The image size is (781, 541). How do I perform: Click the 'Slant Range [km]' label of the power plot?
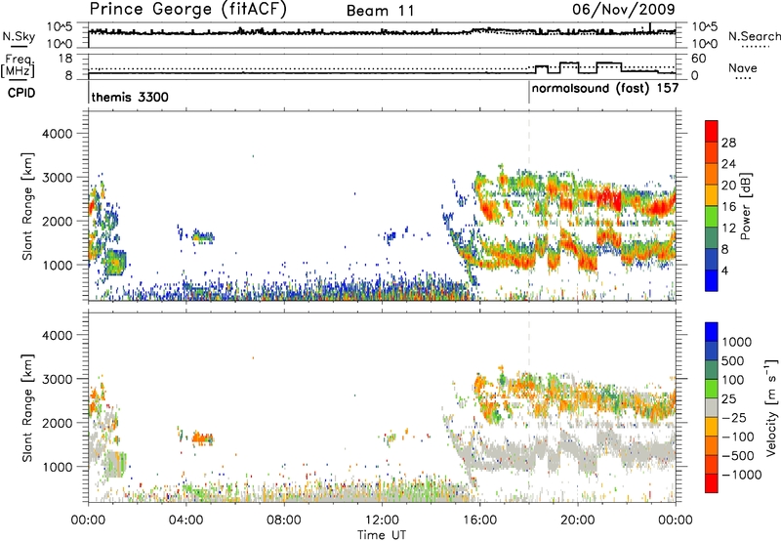click(27, 206)
